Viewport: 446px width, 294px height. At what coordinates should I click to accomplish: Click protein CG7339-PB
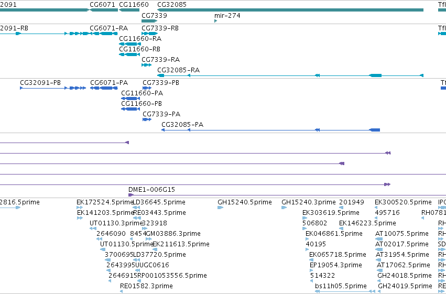coord(161,83)
